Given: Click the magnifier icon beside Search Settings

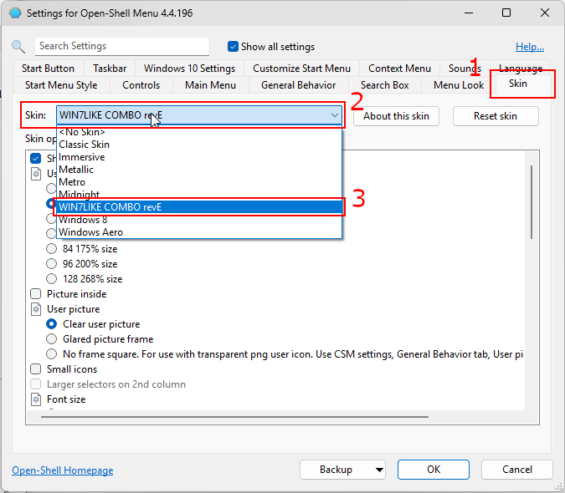Looking at the screenshot, I should pos(18,47).
